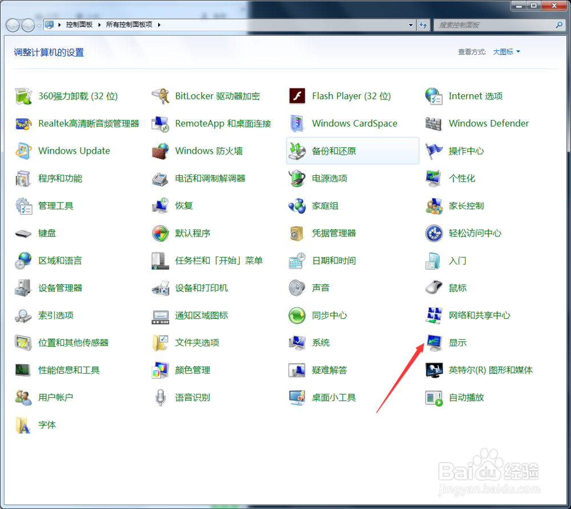The width and height of the screenshot is (571, 509).
Task: Click the BitLocker 驱动器加密 icon
Action: point(160,96)
